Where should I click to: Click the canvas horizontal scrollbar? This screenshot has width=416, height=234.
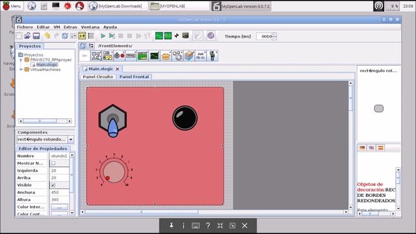[x=142, y=212]
